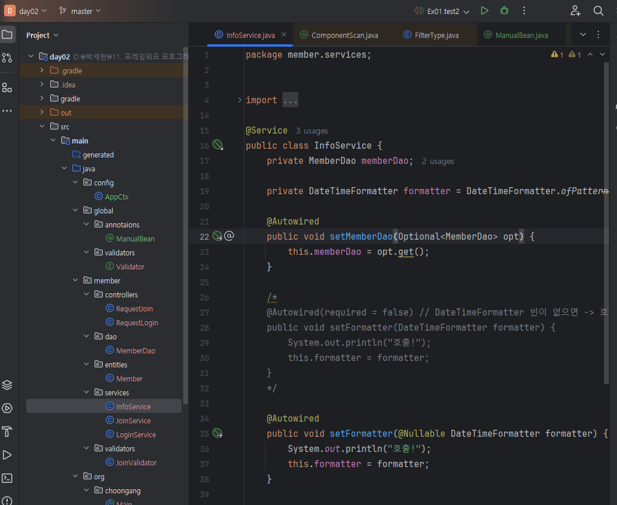Open the master branch dropdown
This screenshot has width=617, height=505.
pos(80,11)
